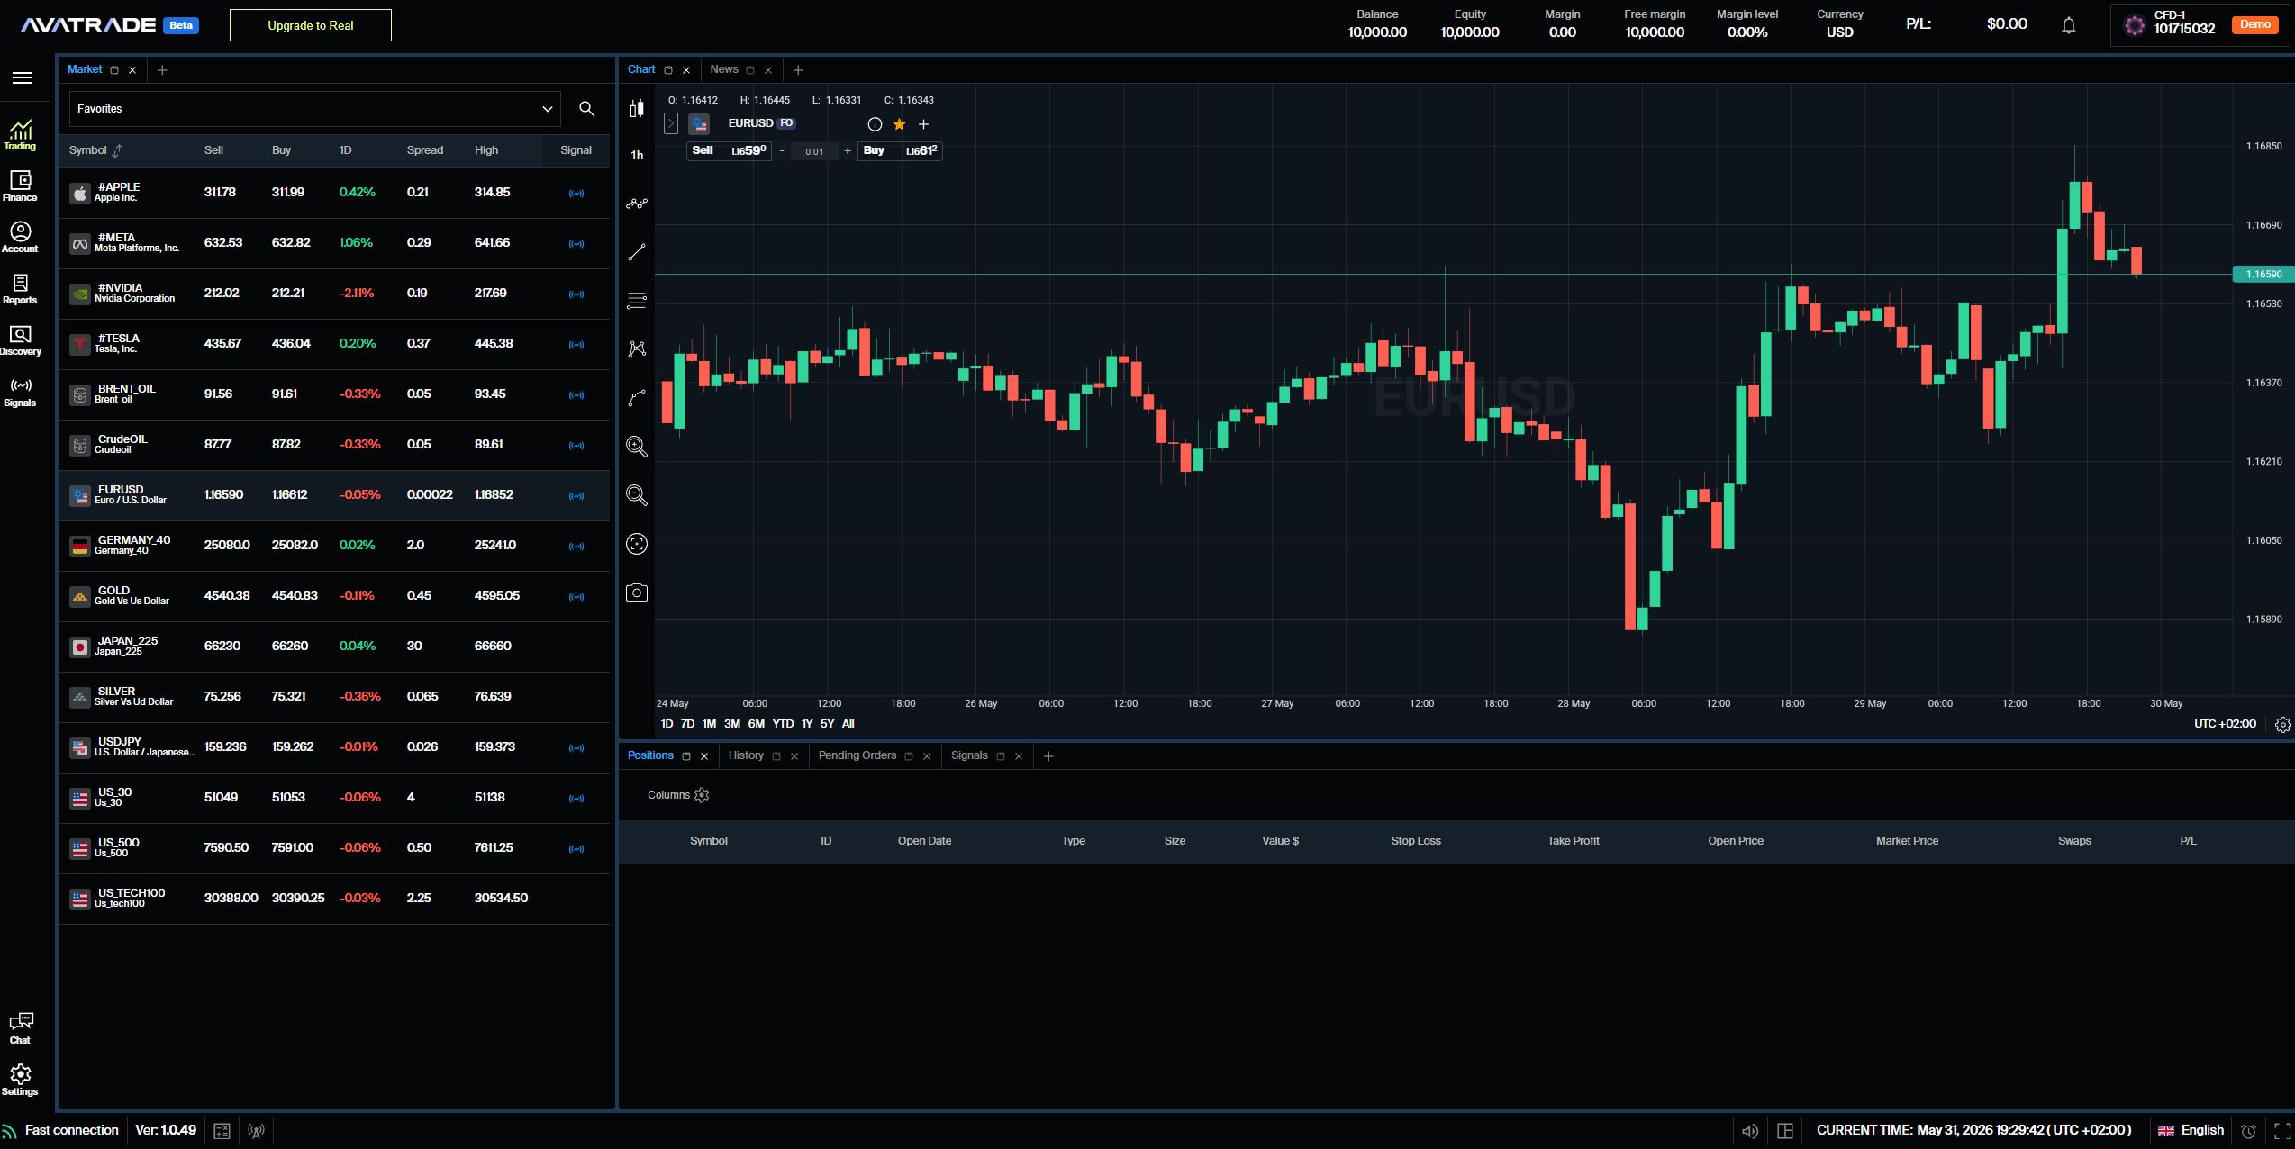This screenshot has width=2295, height=1149.
Task: Toggle EURUSD favorite star
Action: [899, 124]
